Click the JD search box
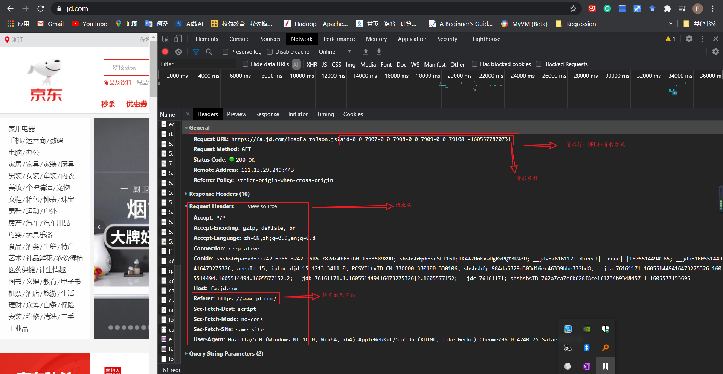 (x=127, y=67)
